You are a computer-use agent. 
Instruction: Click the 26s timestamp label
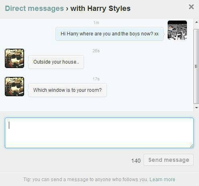pos(96,51)
